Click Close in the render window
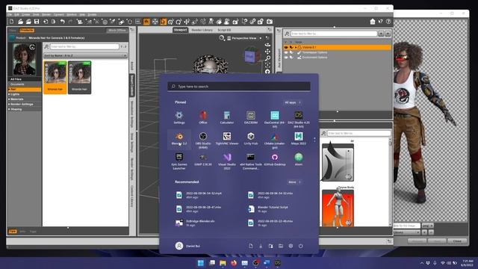 [x=457, y=241]
